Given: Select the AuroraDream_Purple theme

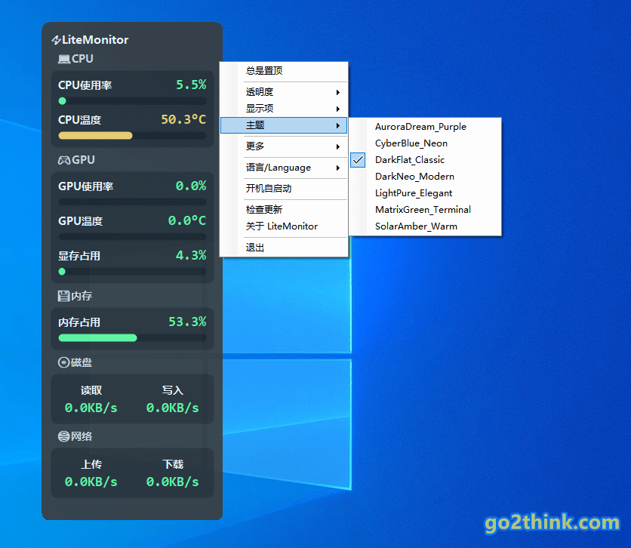Looking at the screenshot, I should tap(425, 127).
